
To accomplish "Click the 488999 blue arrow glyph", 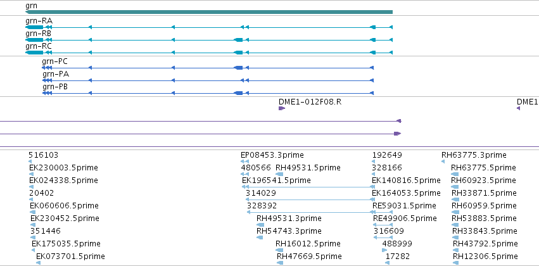I will [384, 250].
